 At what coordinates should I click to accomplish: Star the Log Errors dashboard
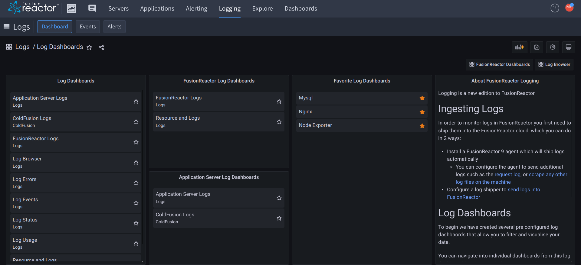(136, 183)
